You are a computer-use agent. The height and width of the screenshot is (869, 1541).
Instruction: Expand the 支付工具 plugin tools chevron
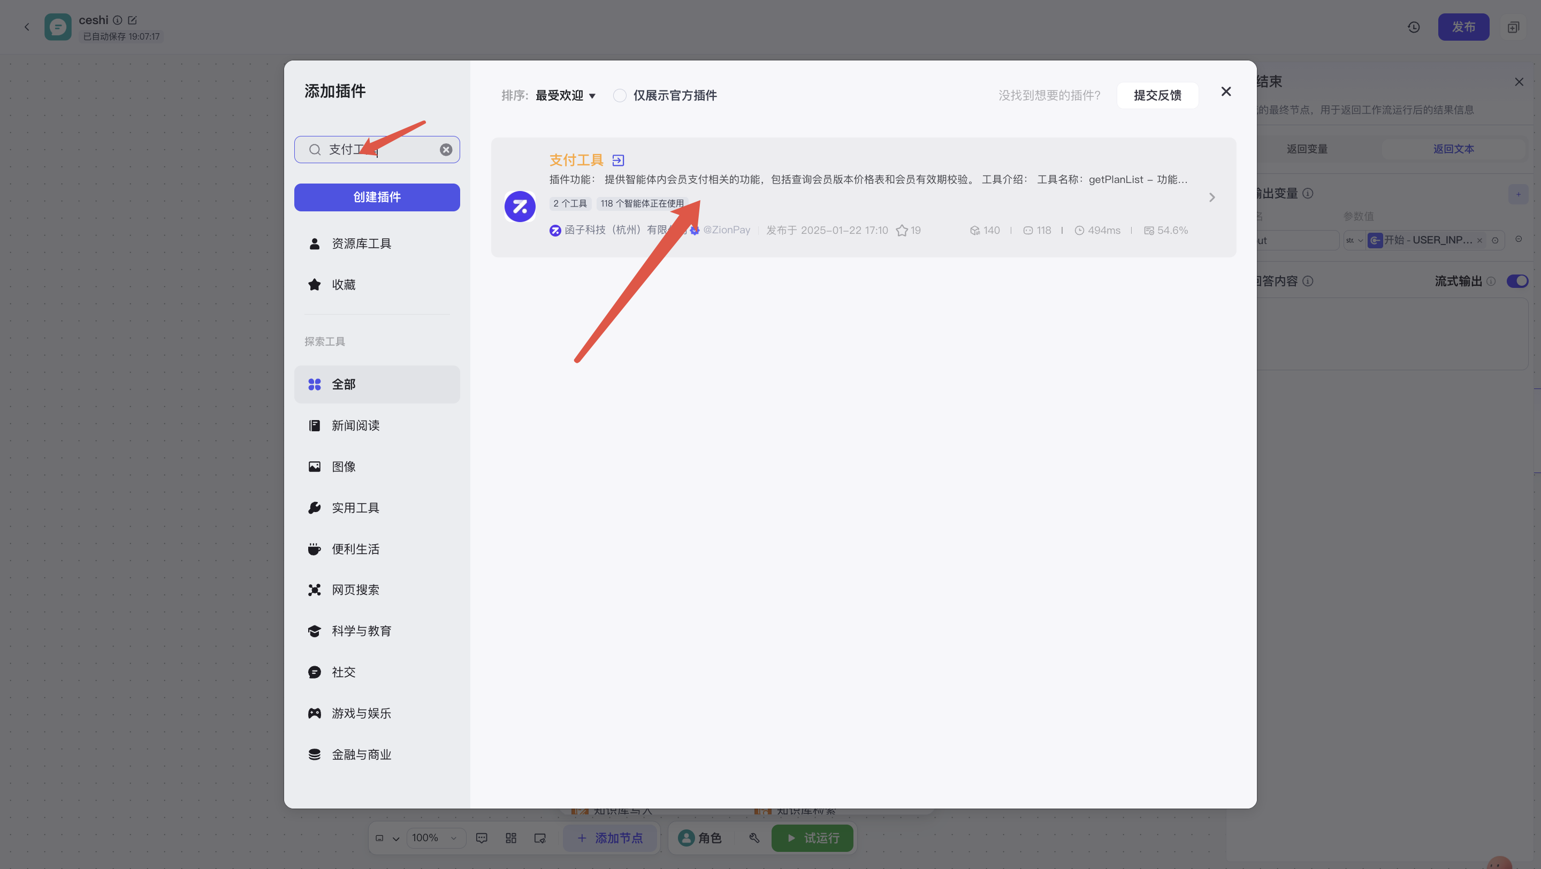(1212, 197)
